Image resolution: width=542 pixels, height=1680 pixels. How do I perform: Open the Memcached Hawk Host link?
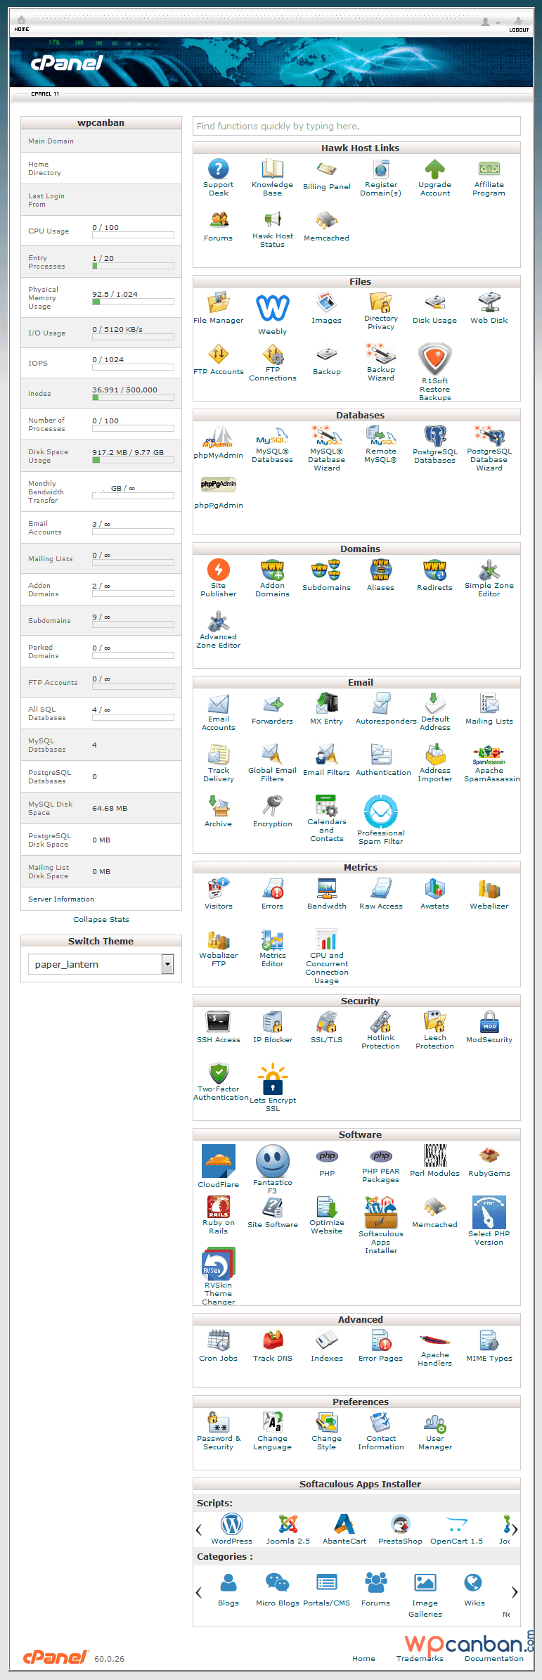pyautogui.click(x=327, y=221)
